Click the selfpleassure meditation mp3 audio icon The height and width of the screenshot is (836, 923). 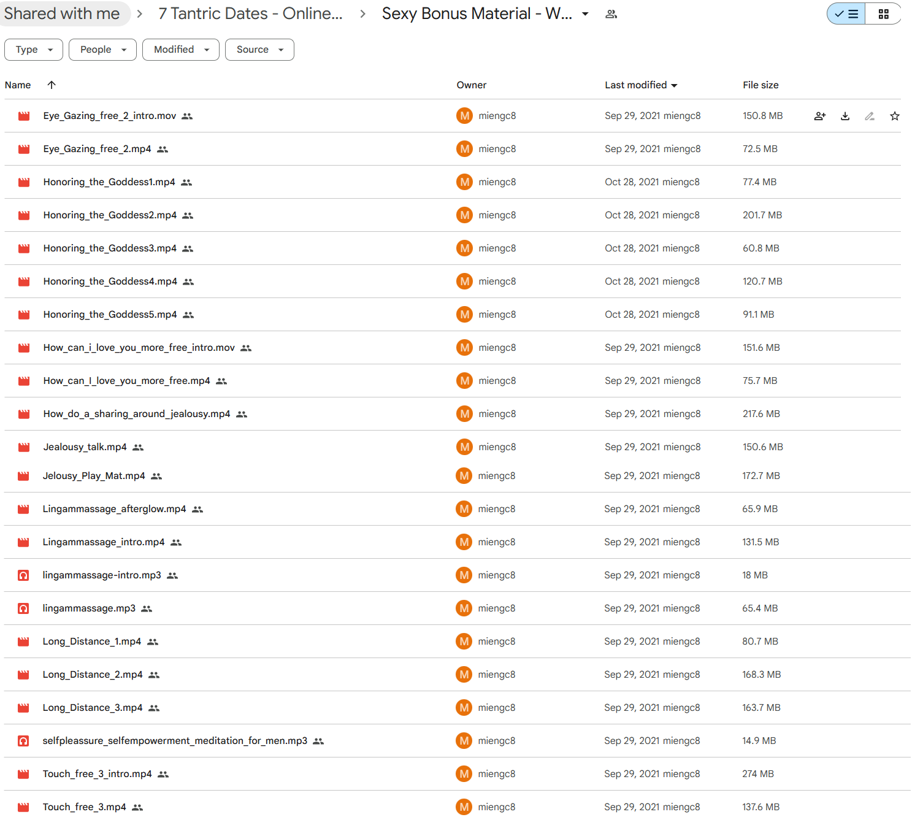coord(23,741)
